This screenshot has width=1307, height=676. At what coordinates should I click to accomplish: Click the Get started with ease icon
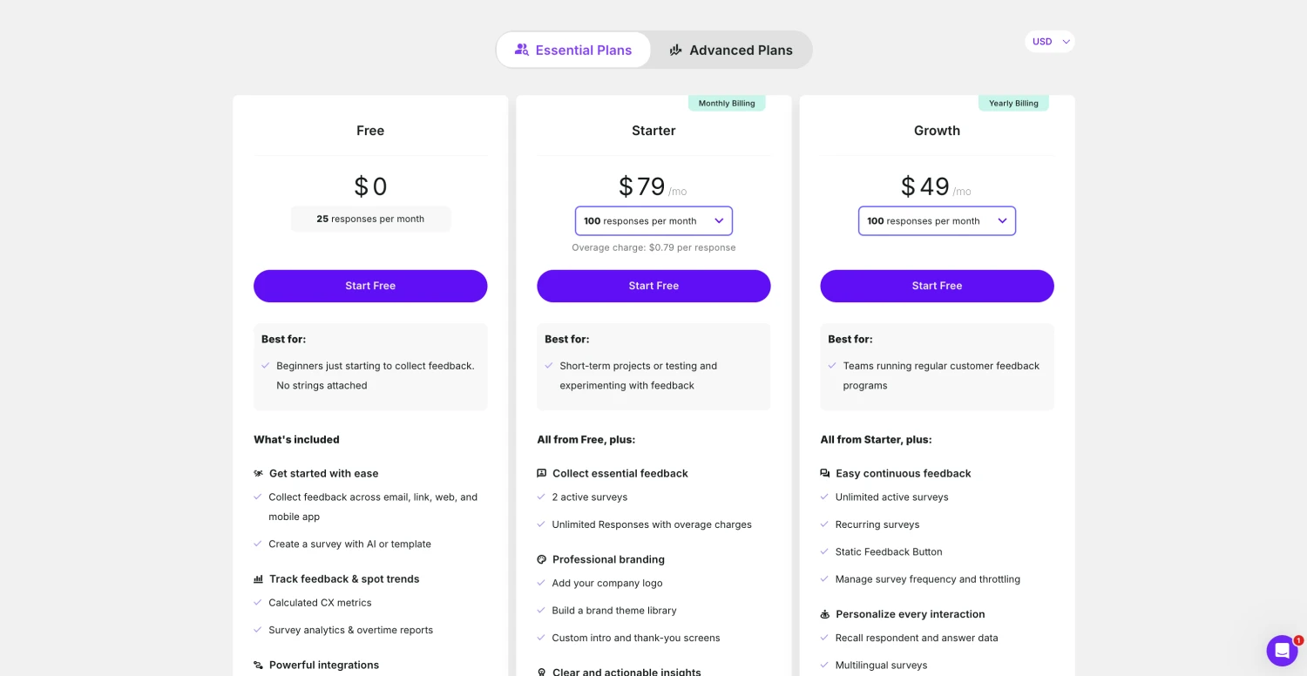pyautogui.click(x=258, y=474)
